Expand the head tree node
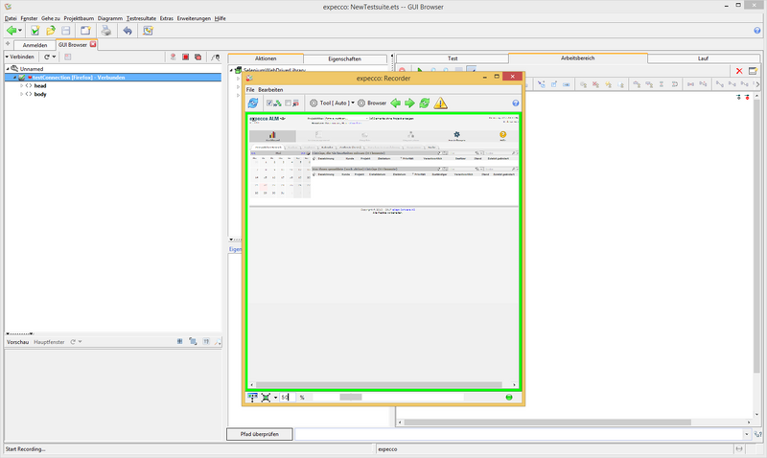Image resolution: width=767 pixels, height=458 pixels. tap(21, 86)
